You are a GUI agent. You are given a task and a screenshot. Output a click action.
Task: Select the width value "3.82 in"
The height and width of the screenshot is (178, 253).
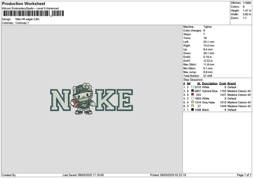click(247, 14)
